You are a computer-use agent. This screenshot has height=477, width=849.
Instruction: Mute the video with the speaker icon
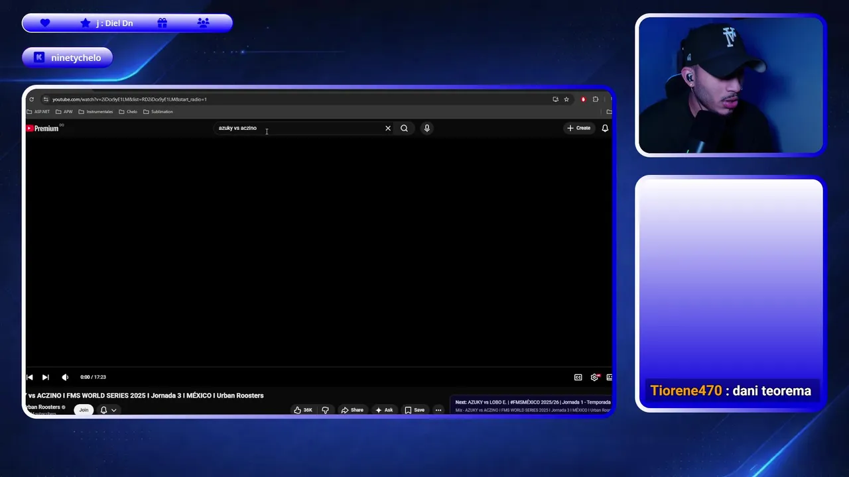click(65, 377)
